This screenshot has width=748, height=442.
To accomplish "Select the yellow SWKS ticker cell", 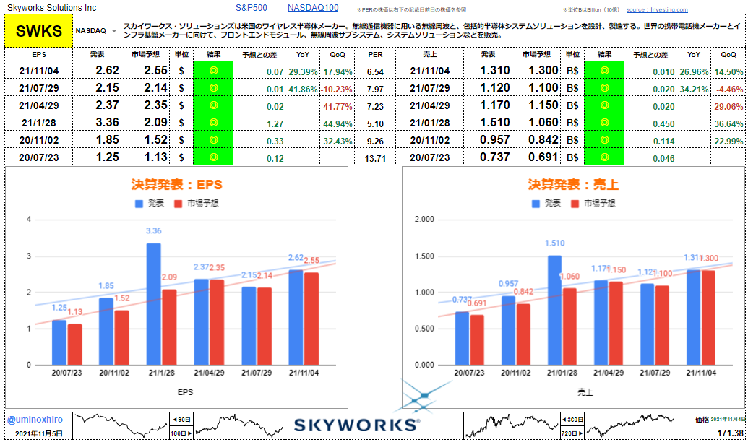I will point(38,31).
